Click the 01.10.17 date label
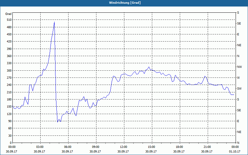This screenshot has height=155, width=248. click(x=235, y=151)
